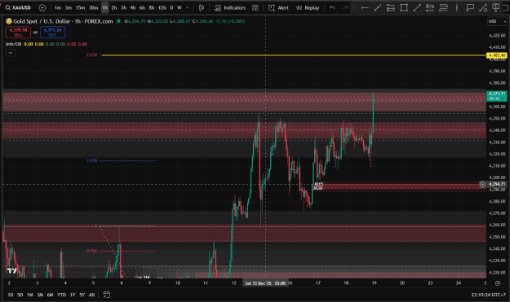Viewport: 510px width, 302px height.
Task: Select the vertical line drawing tool
Action: click(x=456, y=7)
